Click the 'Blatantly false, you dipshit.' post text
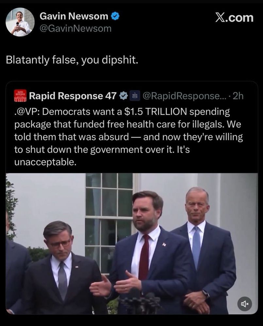The height and width of the screenshot is (326, 263). coord(72,60)
